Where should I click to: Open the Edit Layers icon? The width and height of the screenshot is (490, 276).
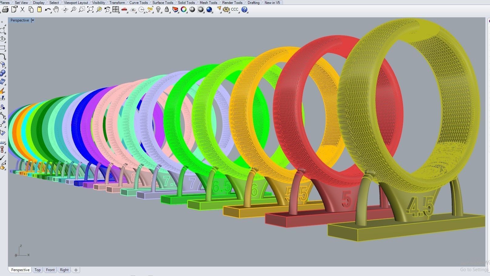[x=175, y=10]
